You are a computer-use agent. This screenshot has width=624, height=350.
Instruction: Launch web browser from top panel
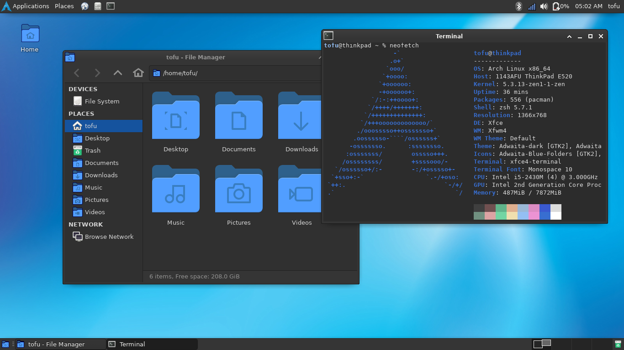click(85, 6)
